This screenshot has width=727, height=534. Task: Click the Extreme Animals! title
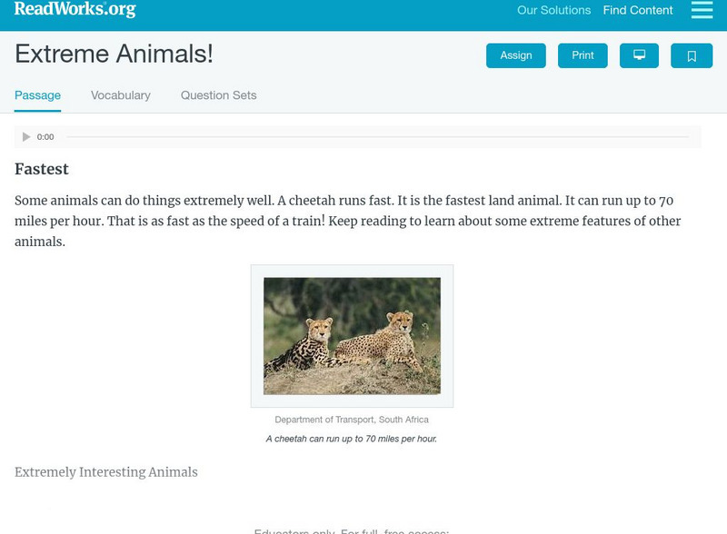[115, 54]
